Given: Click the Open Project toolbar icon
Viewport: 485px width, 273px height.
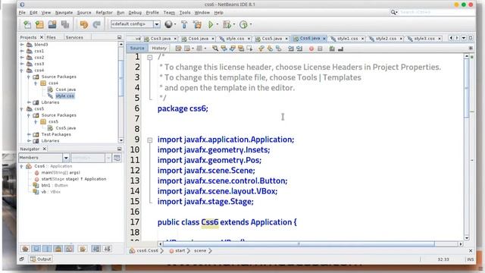Looking at the screenshot, I should (x=52, y=24).
